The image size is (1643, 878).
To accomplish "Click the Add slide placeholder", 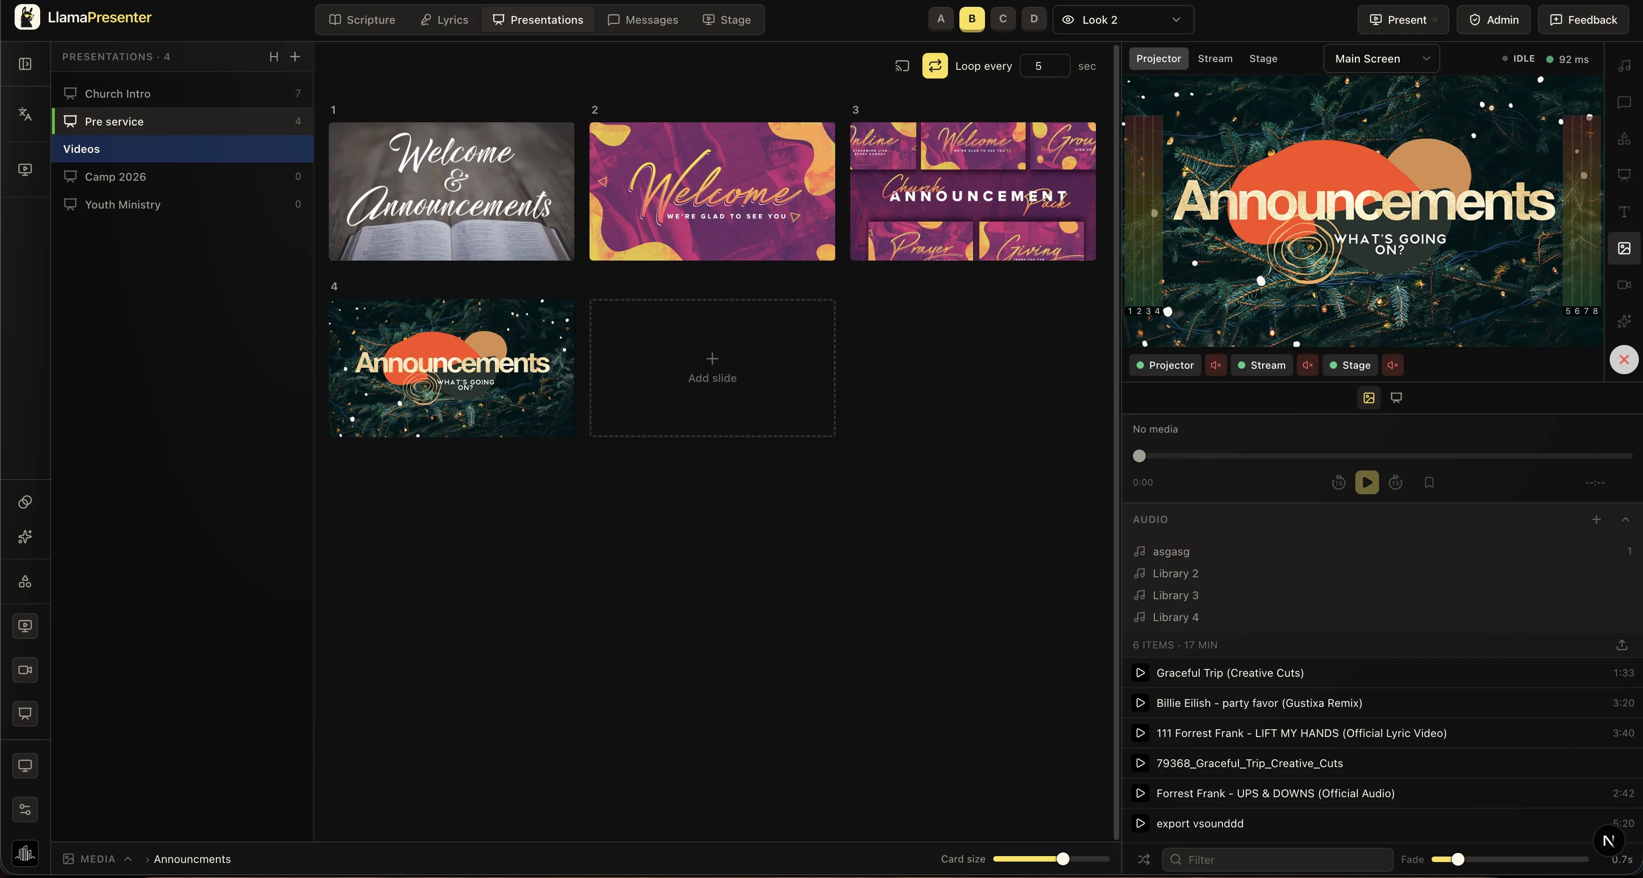I will click(712, 368).
